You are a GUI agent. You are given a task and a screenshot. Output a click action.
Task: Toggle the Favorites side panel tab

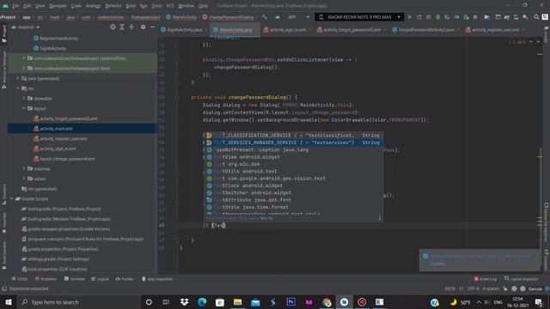tap(3, 222)
